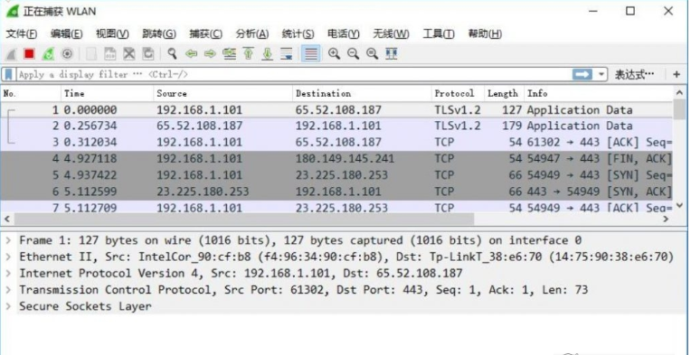The height and width of the screenshot is (355, 691).
Task: Click into the display filter input field
Action: pos(293,74)
